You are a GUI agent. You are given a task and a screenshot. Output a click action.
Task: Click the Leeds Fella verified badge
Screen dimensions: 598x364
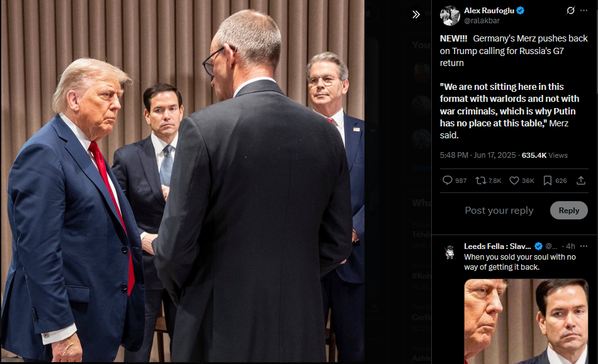point(538,246)
